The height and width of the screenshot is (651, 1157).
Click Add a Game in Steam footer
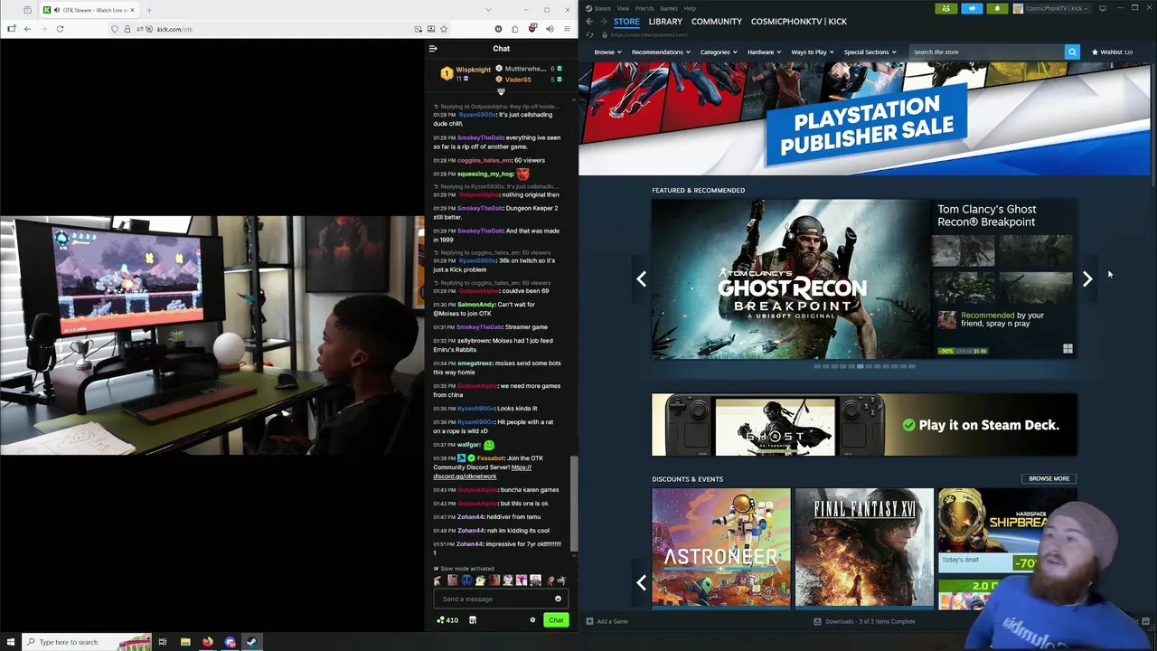point(607,621)
